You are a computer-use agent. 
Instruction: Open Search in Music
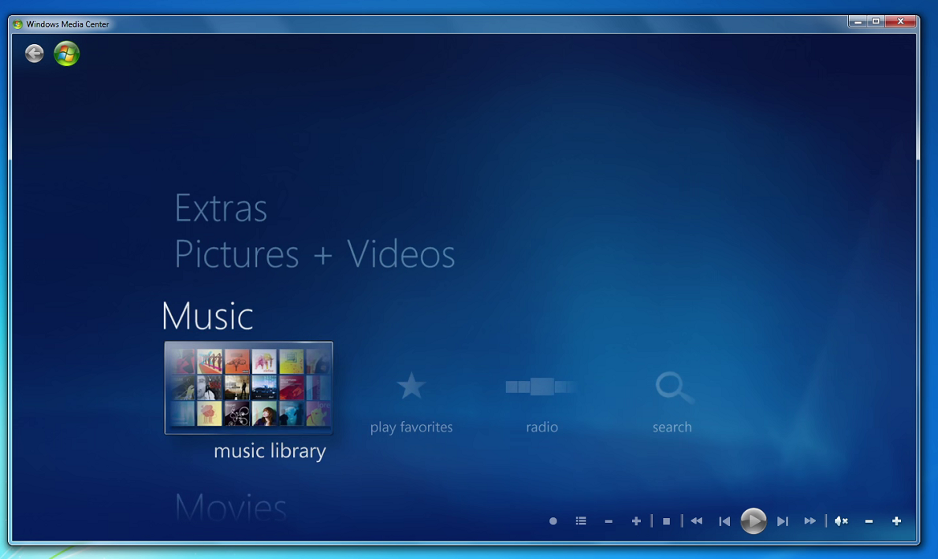click(672, 387)
